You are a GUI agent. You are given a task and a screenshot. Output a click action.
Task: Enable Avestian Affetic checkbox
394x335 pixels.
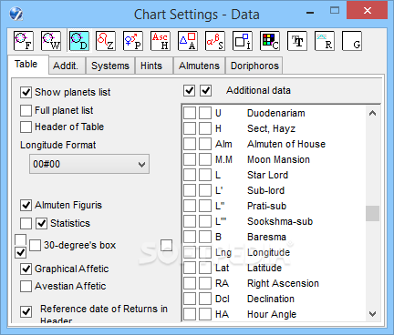[26, 286]
